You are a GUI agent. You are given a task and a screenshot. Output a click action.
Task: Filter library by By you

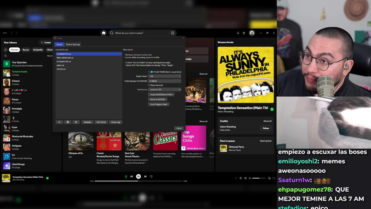[x=26, y=50]
